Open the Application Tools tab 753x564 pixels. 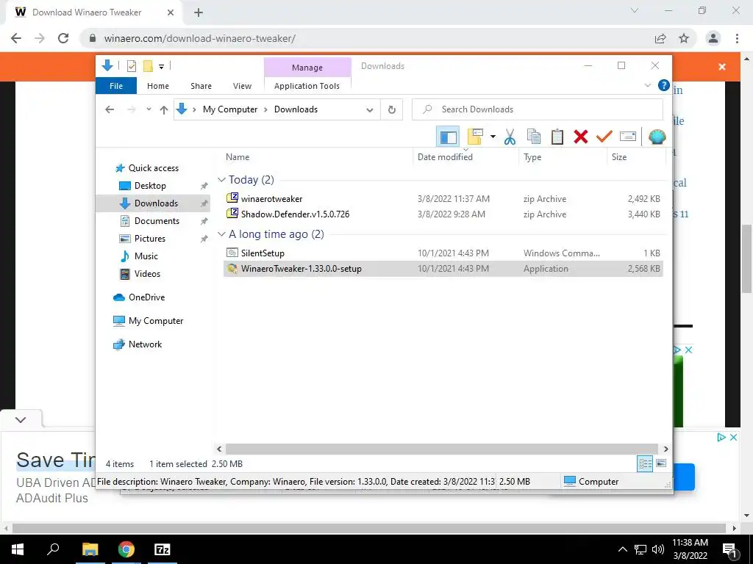coord(307,86)
